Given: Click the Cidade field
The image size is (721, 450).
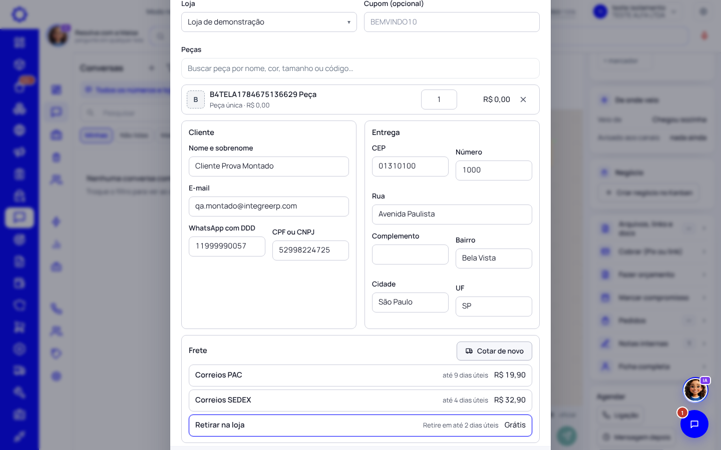Looking at the screenshot, I should (410, 302).
